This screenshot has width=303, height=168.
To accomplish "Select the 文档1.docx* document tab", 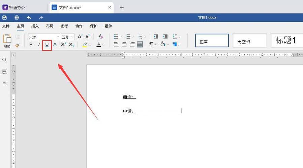I will [81, 7].
